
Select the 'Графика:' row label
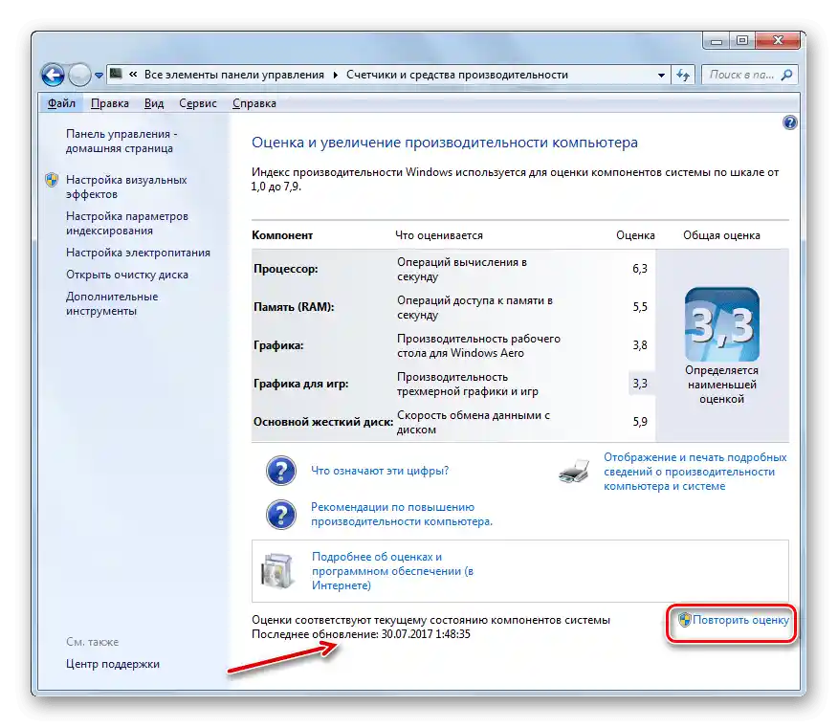[x=278, y=345]
